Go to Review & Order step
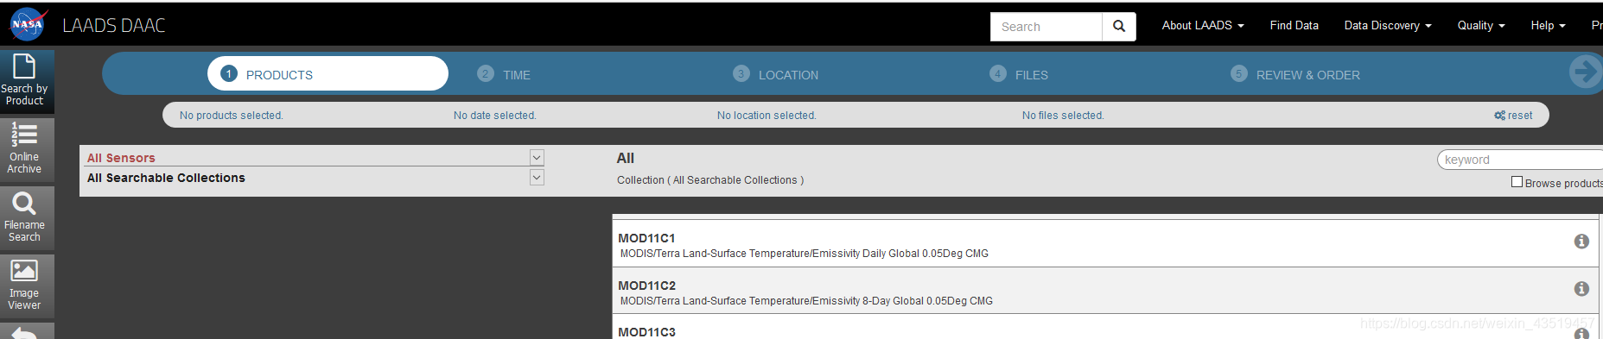The image size is (1603, 339). pyautogui.click(x=1295, y=74)
